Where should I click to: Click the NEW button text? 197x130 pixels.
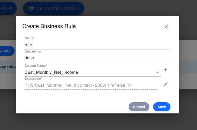click(x=7, y=8)
